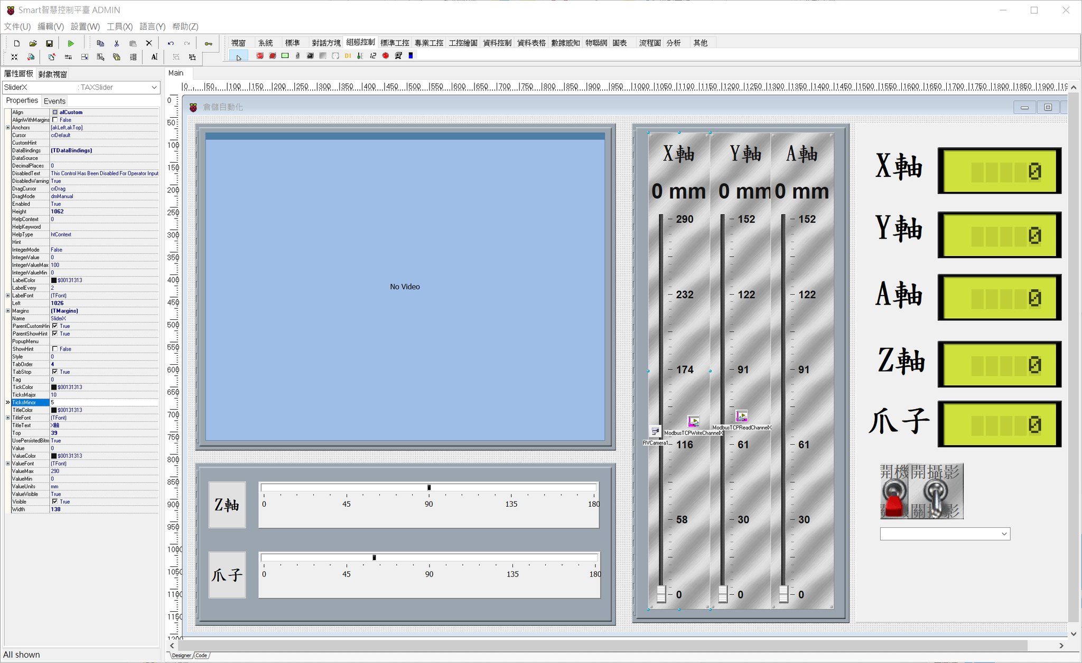
Task: Click the Cut scissors icon
Action: [x=117, y=43]
